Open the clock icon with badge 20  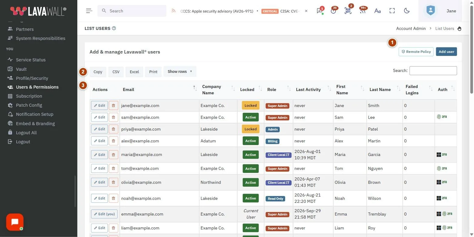(x=334, y=11)
